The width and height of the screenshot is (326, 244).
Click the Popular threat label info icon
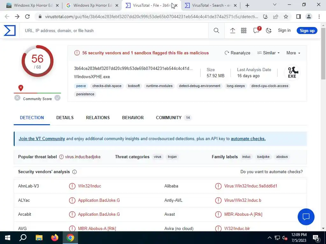pos(61,157)
